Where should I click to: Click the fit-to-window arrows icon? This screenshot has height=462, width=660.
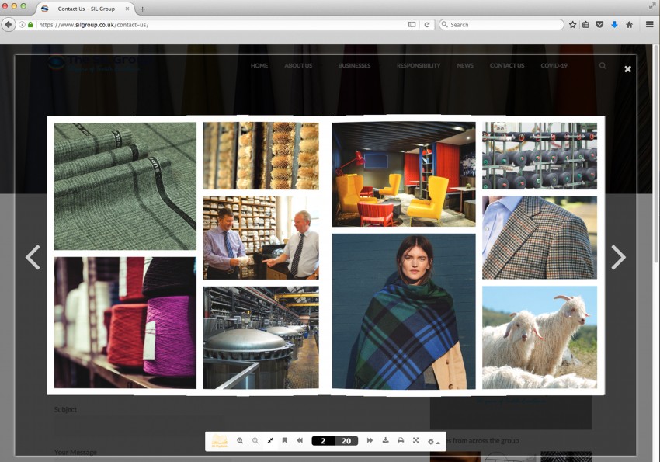coord(270,440)
